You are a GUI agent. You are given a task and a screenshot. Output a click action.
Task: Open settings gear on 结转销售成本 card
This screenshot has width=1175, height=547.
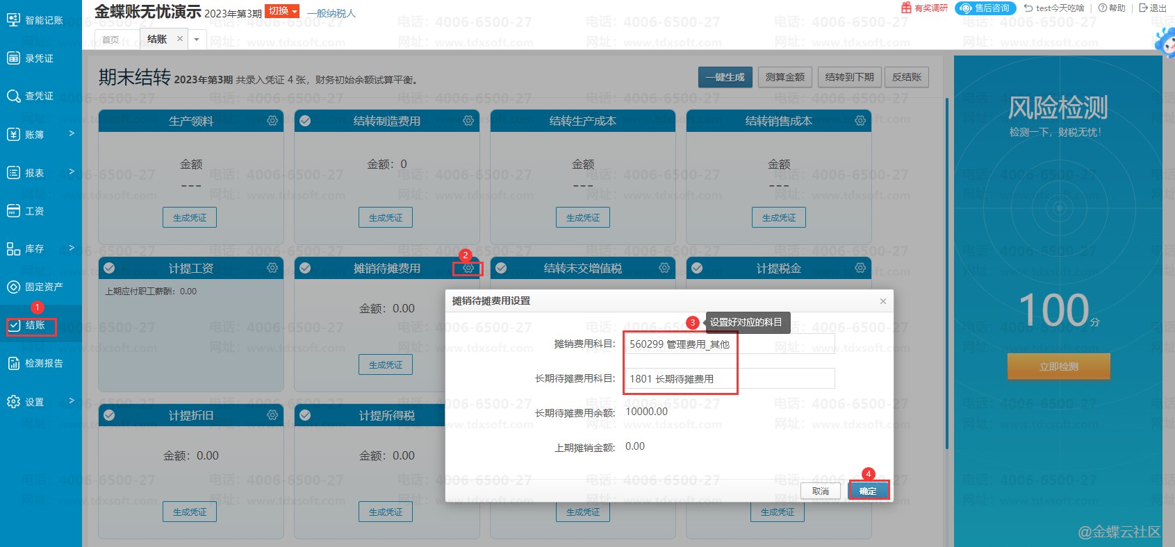[860, 121]
